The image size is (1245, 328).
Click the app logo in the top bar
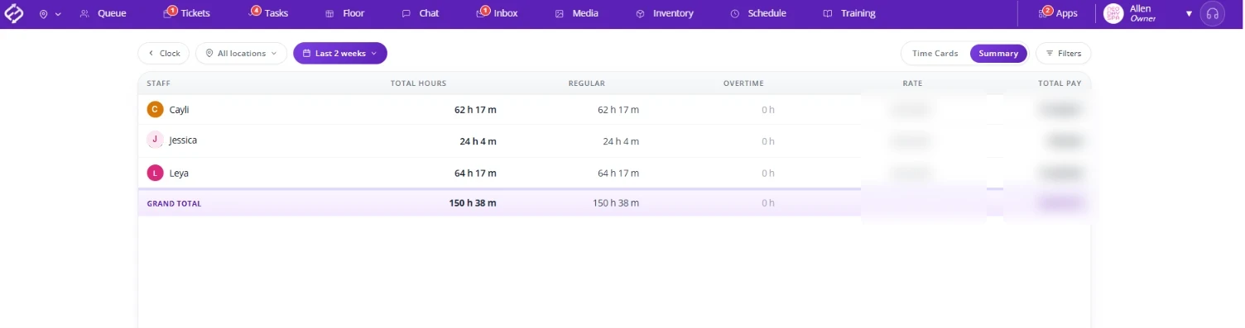[x=14, y=13]
